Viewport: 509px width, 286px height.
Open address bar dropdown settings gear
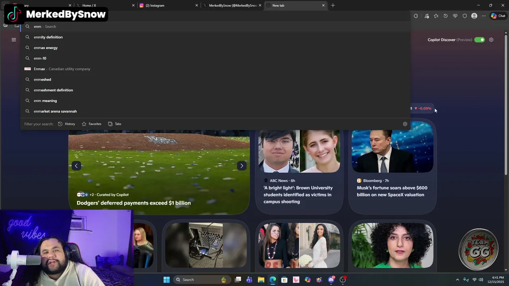(x=405, y=124)
